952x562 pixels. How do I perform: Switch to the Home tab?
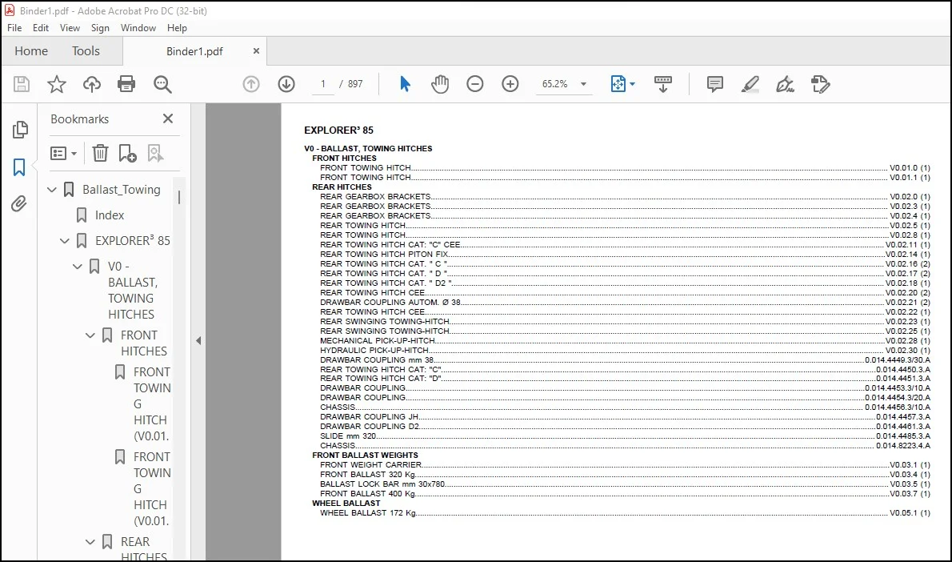click(x=31, y=51)
